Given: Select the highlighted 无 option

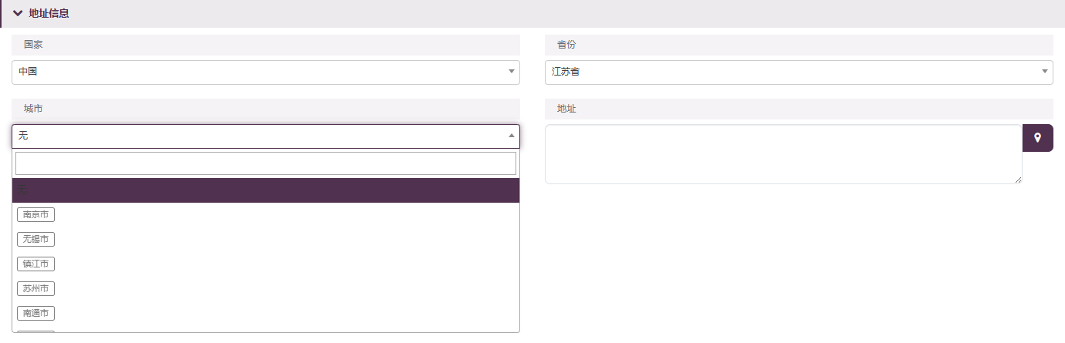Looking at the screenshot, I should 265,190.
